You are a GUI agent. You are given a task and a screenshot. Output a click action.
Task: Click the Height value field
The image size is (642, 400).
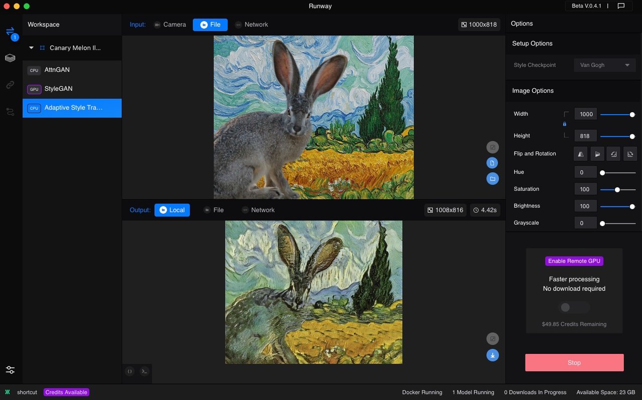coord(586,136)
